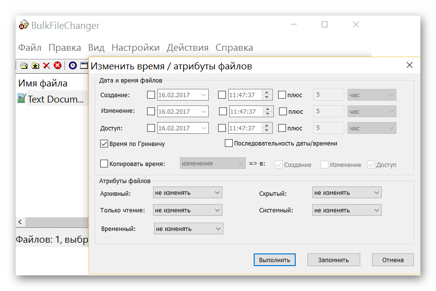The height and width of the screenshot is (291, 436).
Task: Tick the Создание copy-target checkbox
Action: coord(278,165)
